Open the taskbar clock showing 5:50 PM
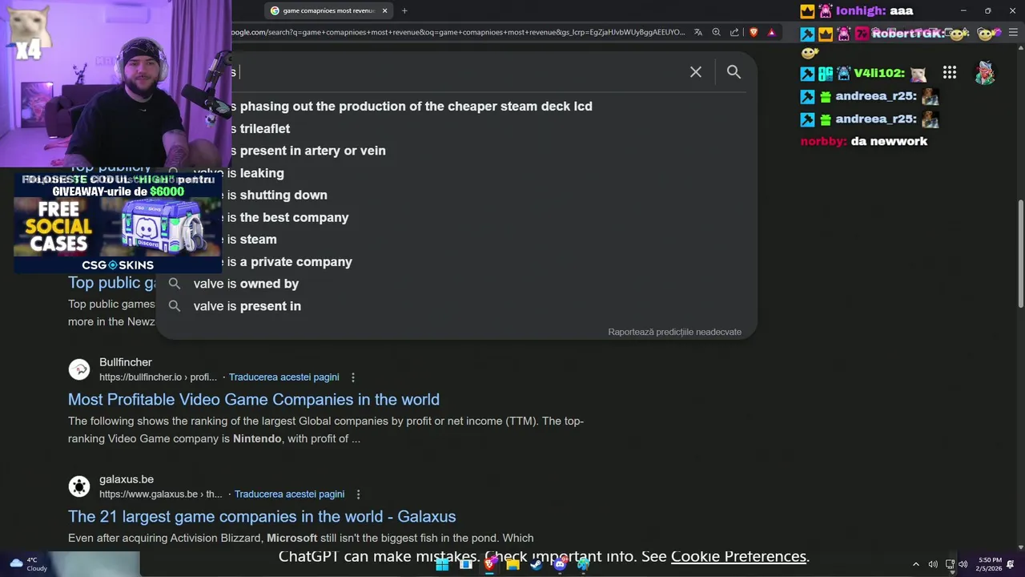 pyautogui.click(x=990, y=564)
